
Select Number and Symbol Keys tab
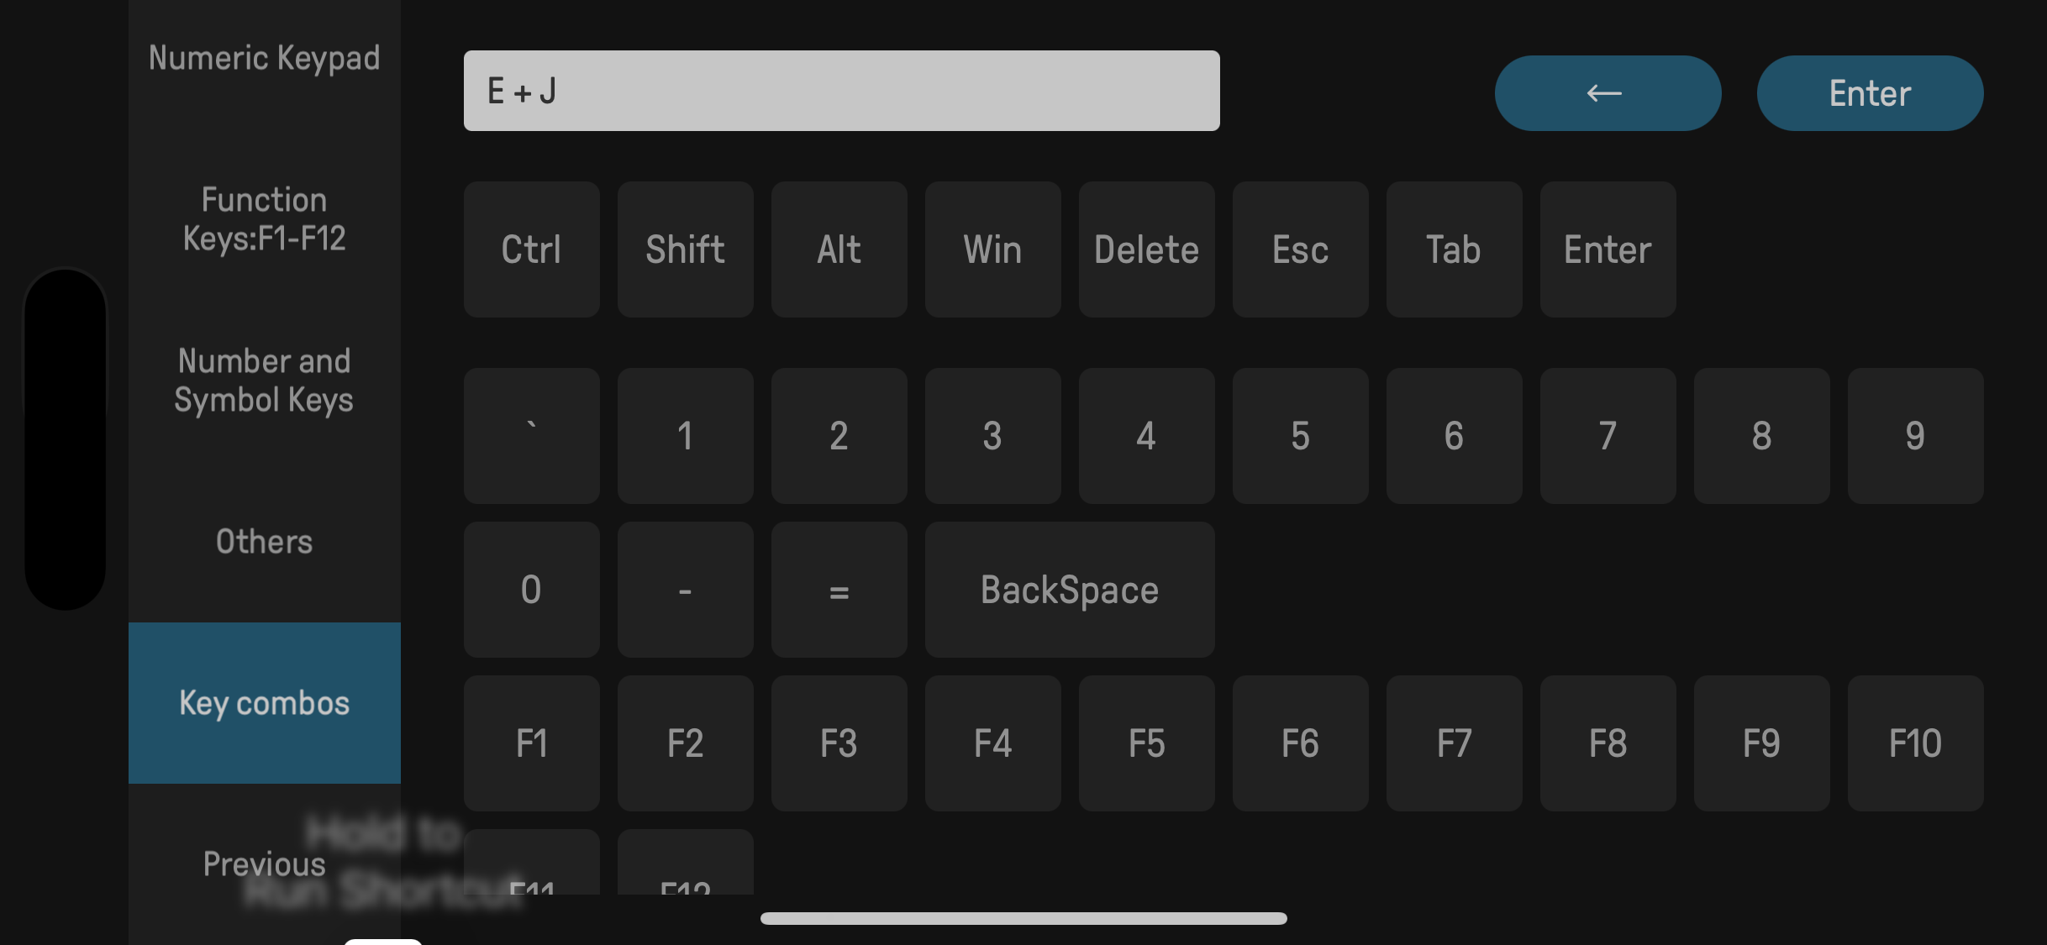pos(264,381)
